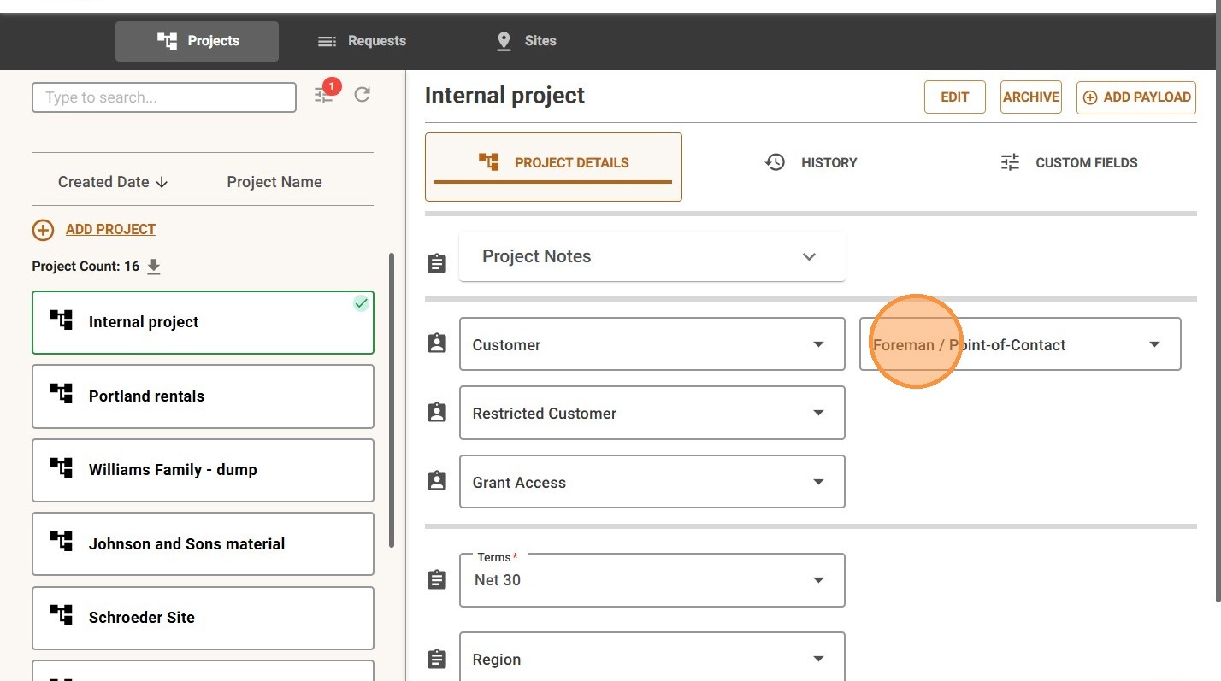Switch to the Projects tab
1221x681 pixels.
tap(197, 41)
